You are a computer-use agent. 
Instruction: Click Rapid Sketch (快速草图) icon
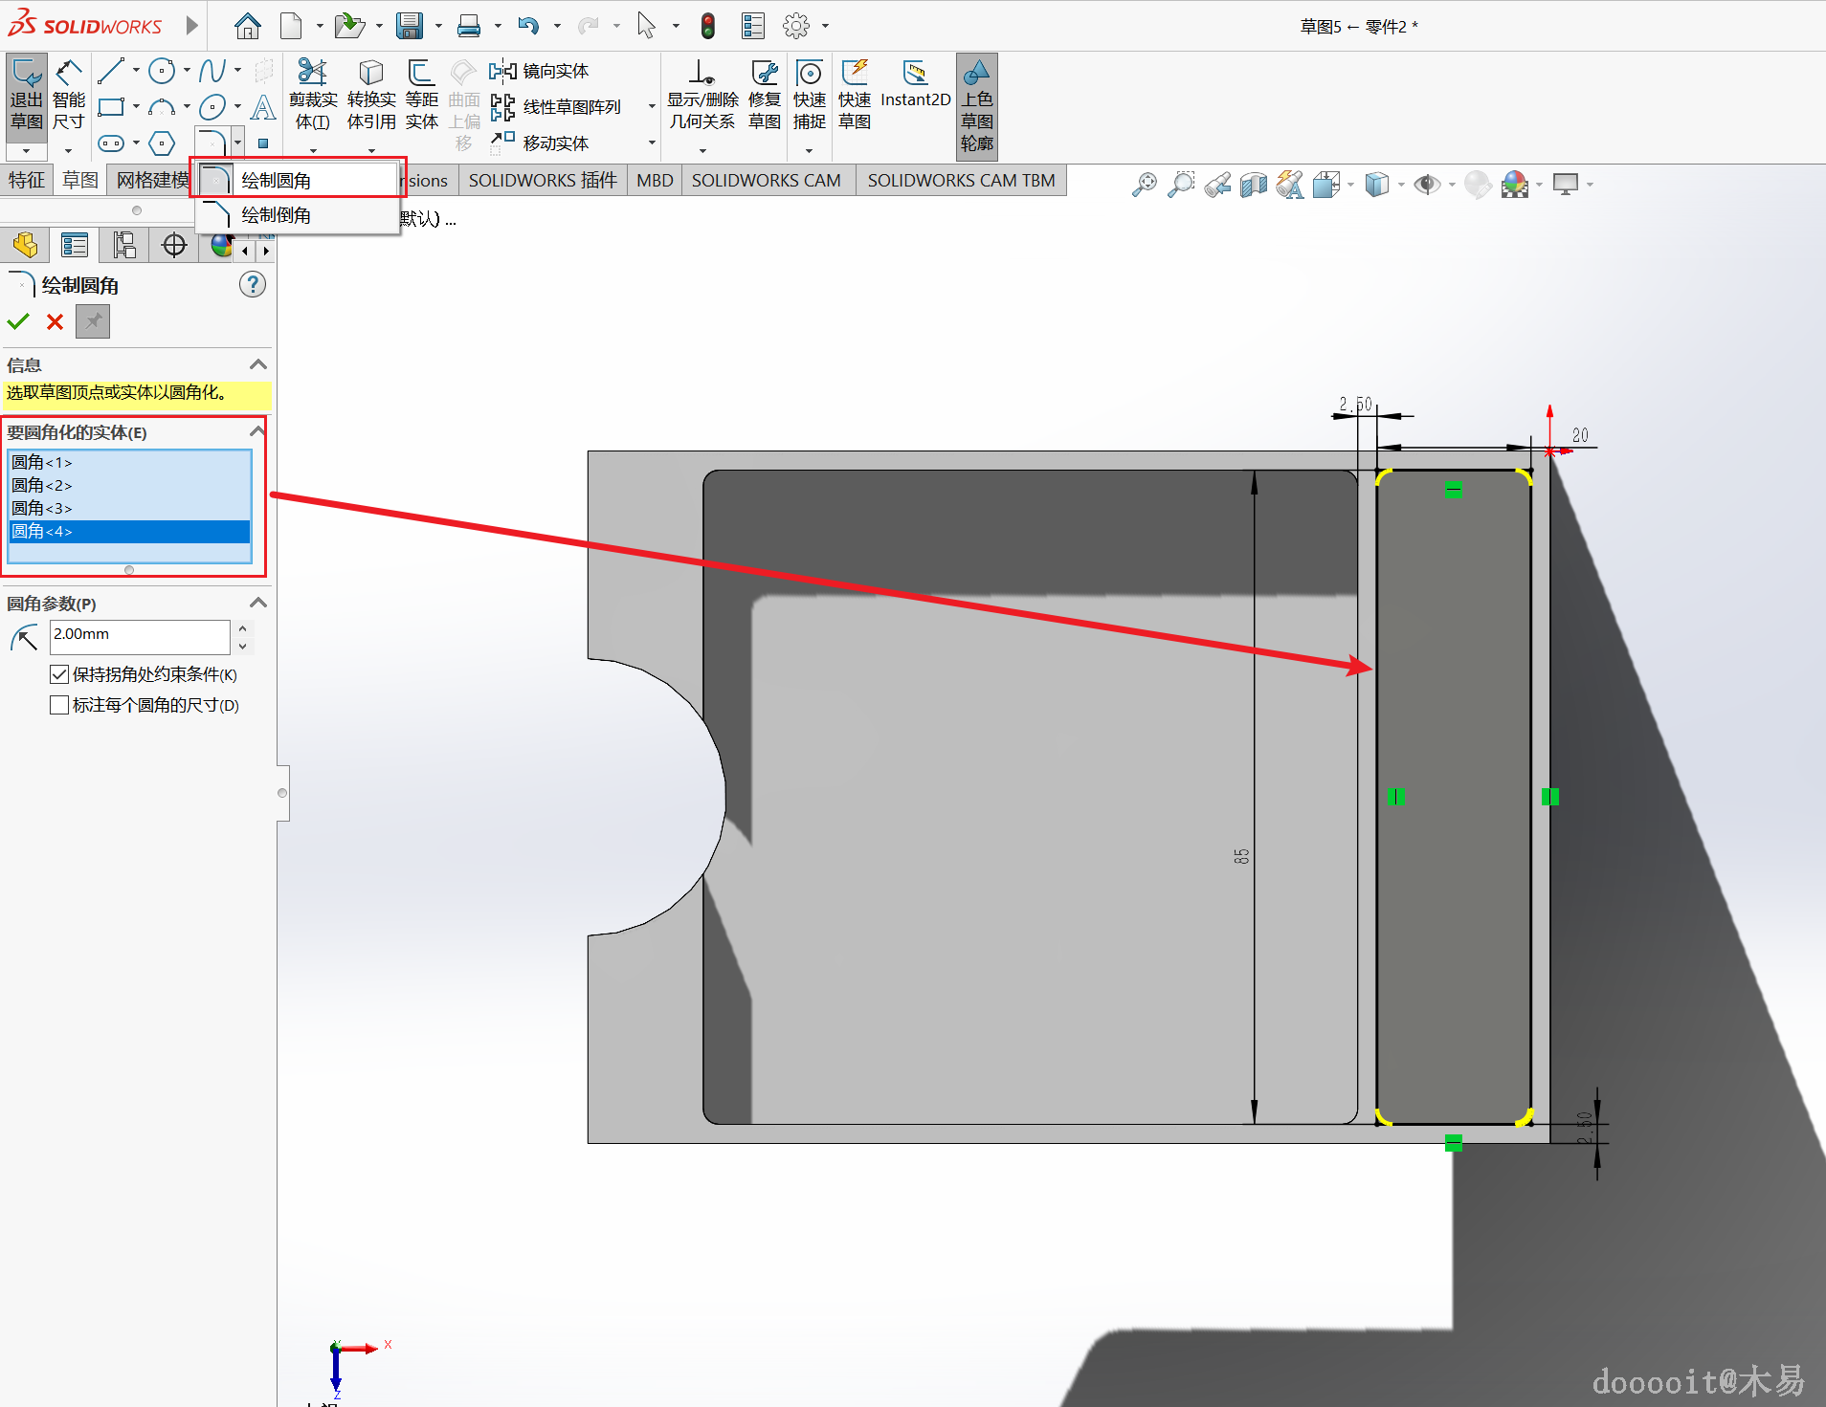point(855,95)
